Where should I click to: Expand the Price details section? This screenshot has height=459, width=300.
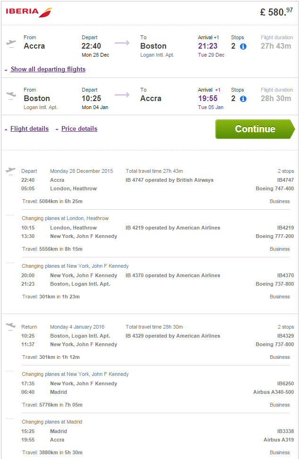pyautogui.click(x=57, y=128)
